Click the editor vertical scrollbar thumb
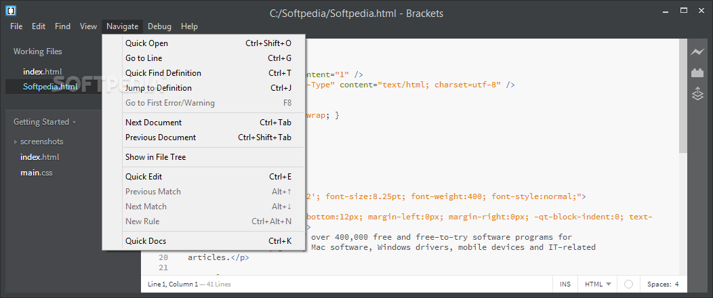 (x=683, y=96)
